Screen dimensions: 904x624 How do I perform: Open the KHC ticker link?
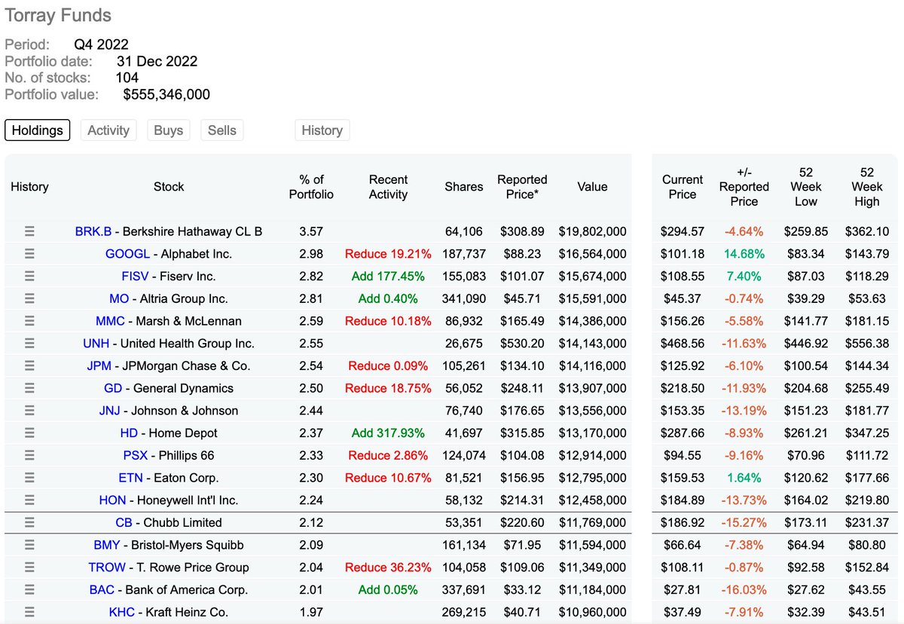122,612
